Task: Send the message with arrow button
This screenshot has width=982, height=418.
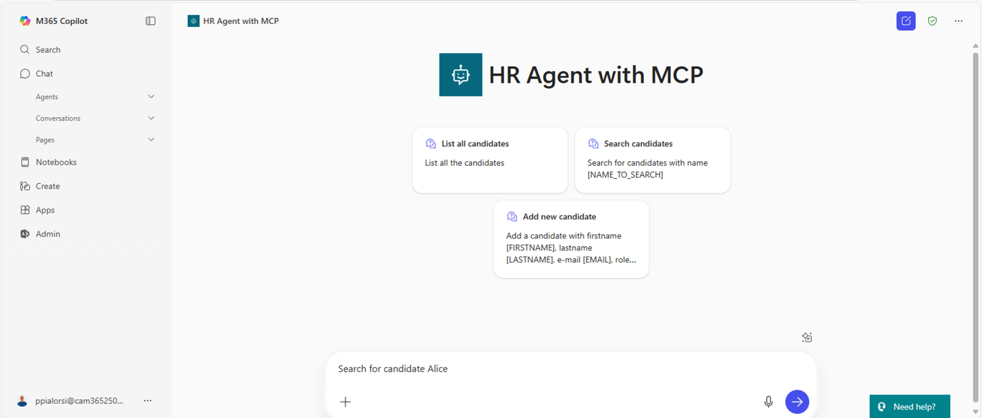Action: point(797,402)
